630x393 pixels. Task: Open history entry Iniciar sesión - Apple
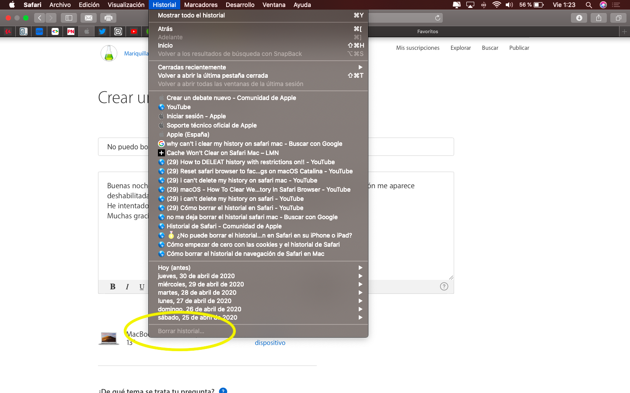coord(258,116)
